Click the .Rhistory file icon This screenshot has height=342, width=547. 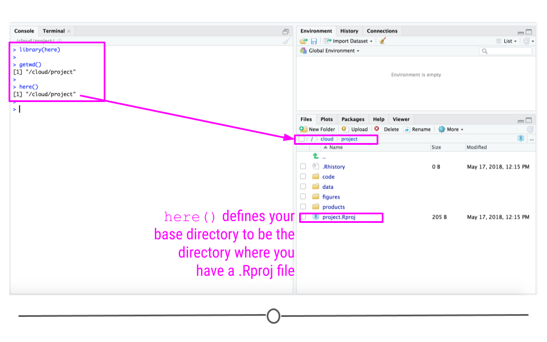pyautogui.click(x=316, y=166)
